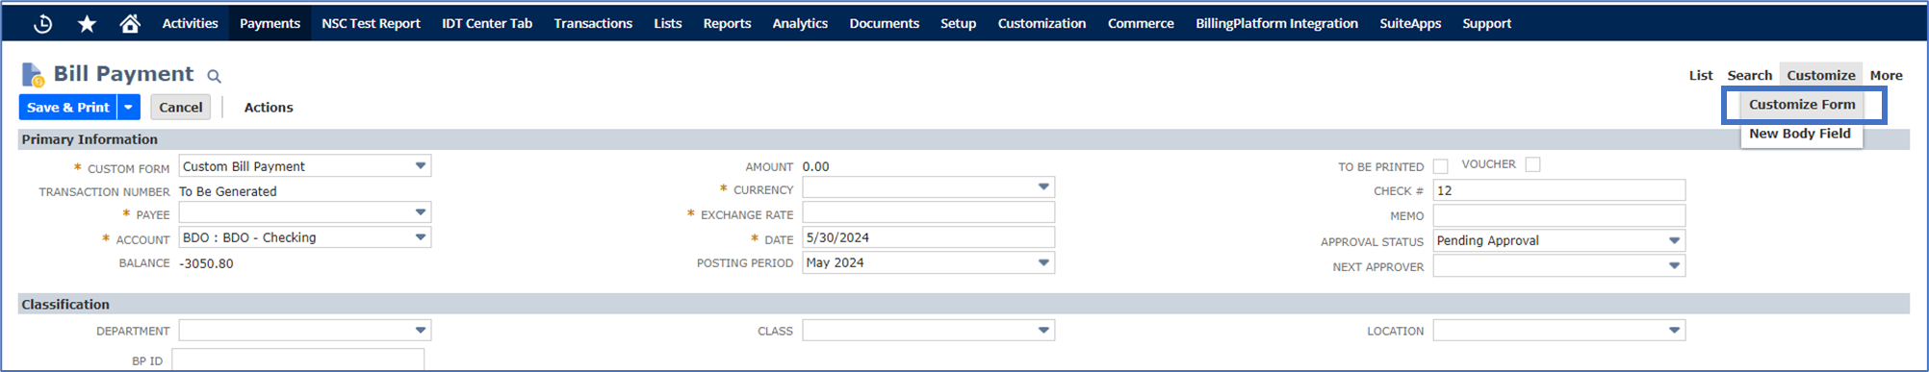The width and height of the screenshot is (1929, 372).
Task: Go to the home icon
Action: click(130, 23)
